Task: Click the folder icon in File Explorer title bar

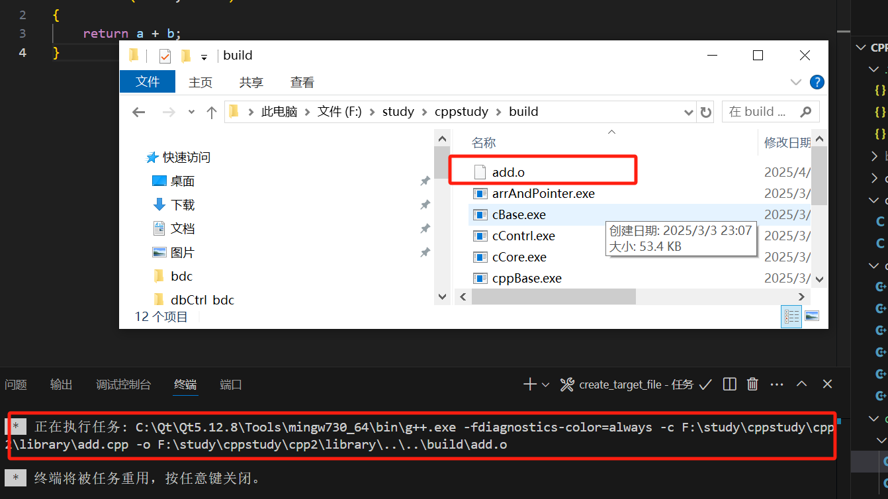Action: click(x=134, y=56)
